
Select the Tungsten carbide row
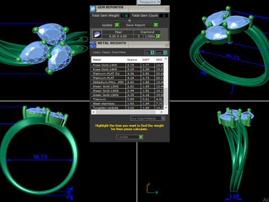pos(128,108)
